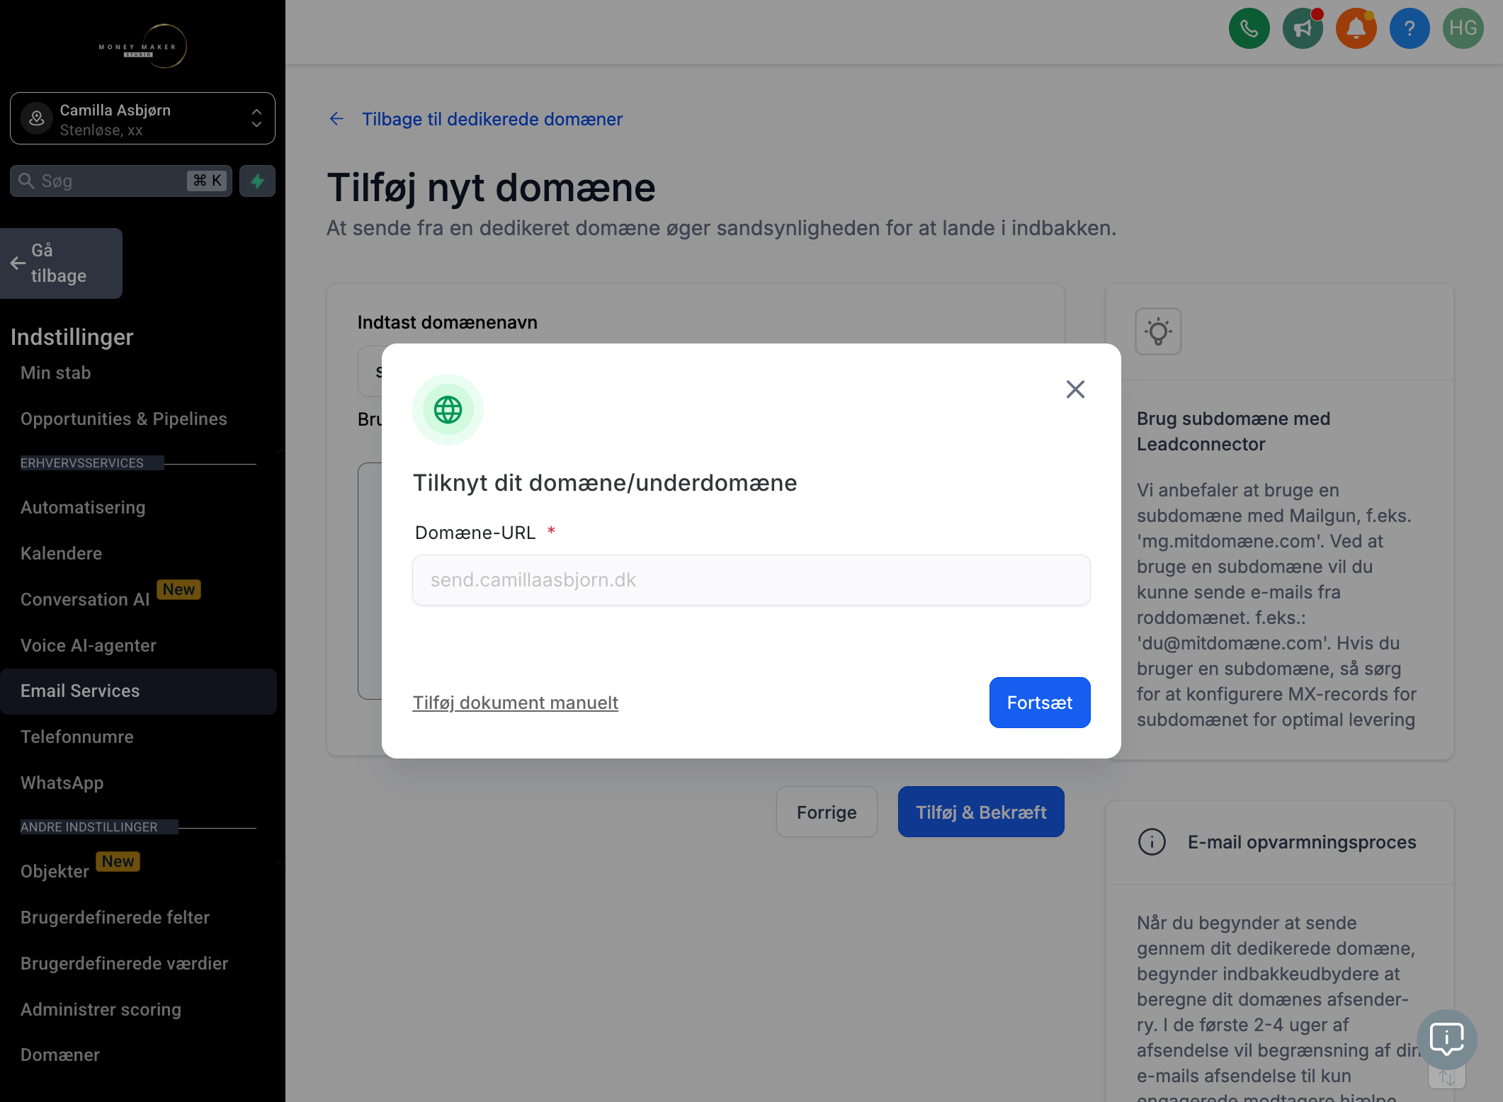Open Objekter in sidebar

[x=55, y=871]
